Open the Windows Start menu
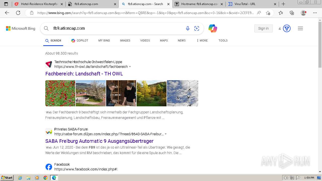Screen dimensions: 322x181 (x=7, y=178)
